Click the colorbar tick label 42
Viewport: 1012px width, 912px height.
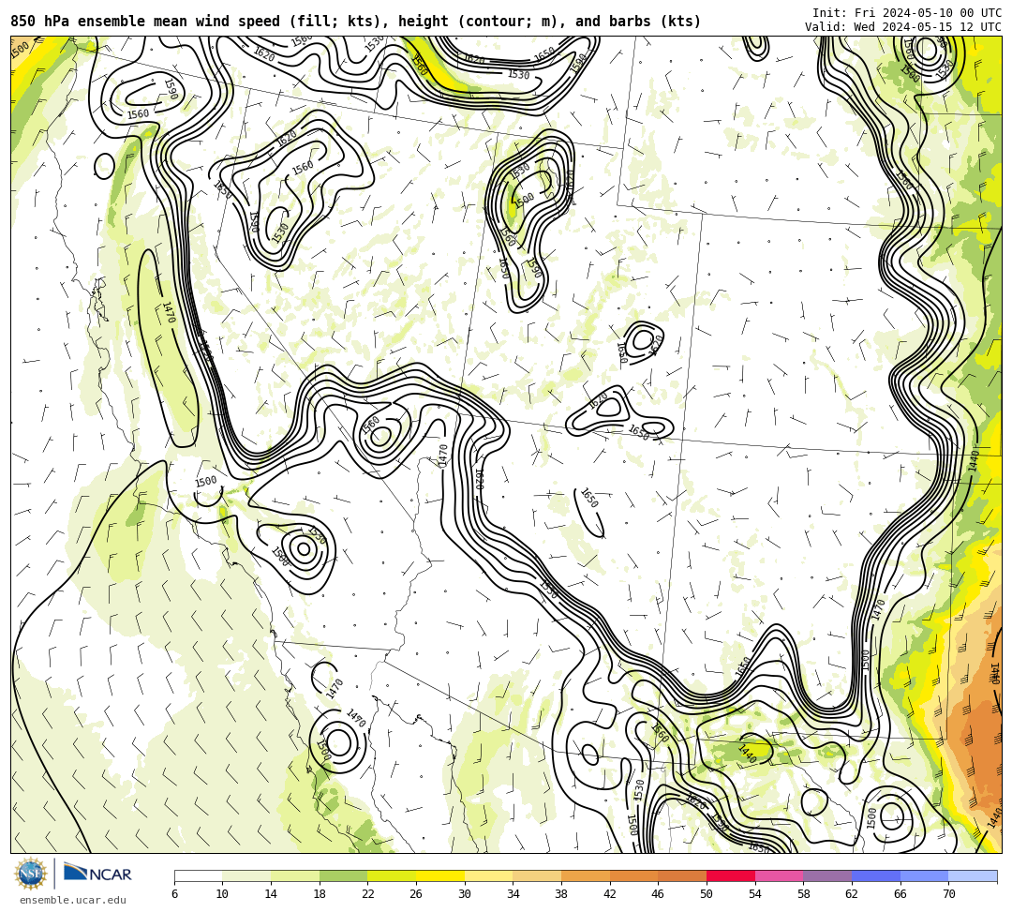pyautogui.click(x=609, y=894)
